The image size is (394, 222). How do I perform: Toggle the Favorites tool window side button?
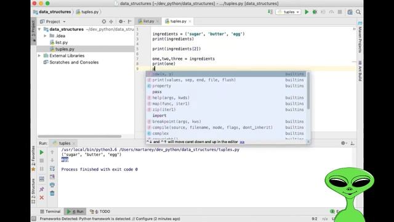tap(33, 159)
